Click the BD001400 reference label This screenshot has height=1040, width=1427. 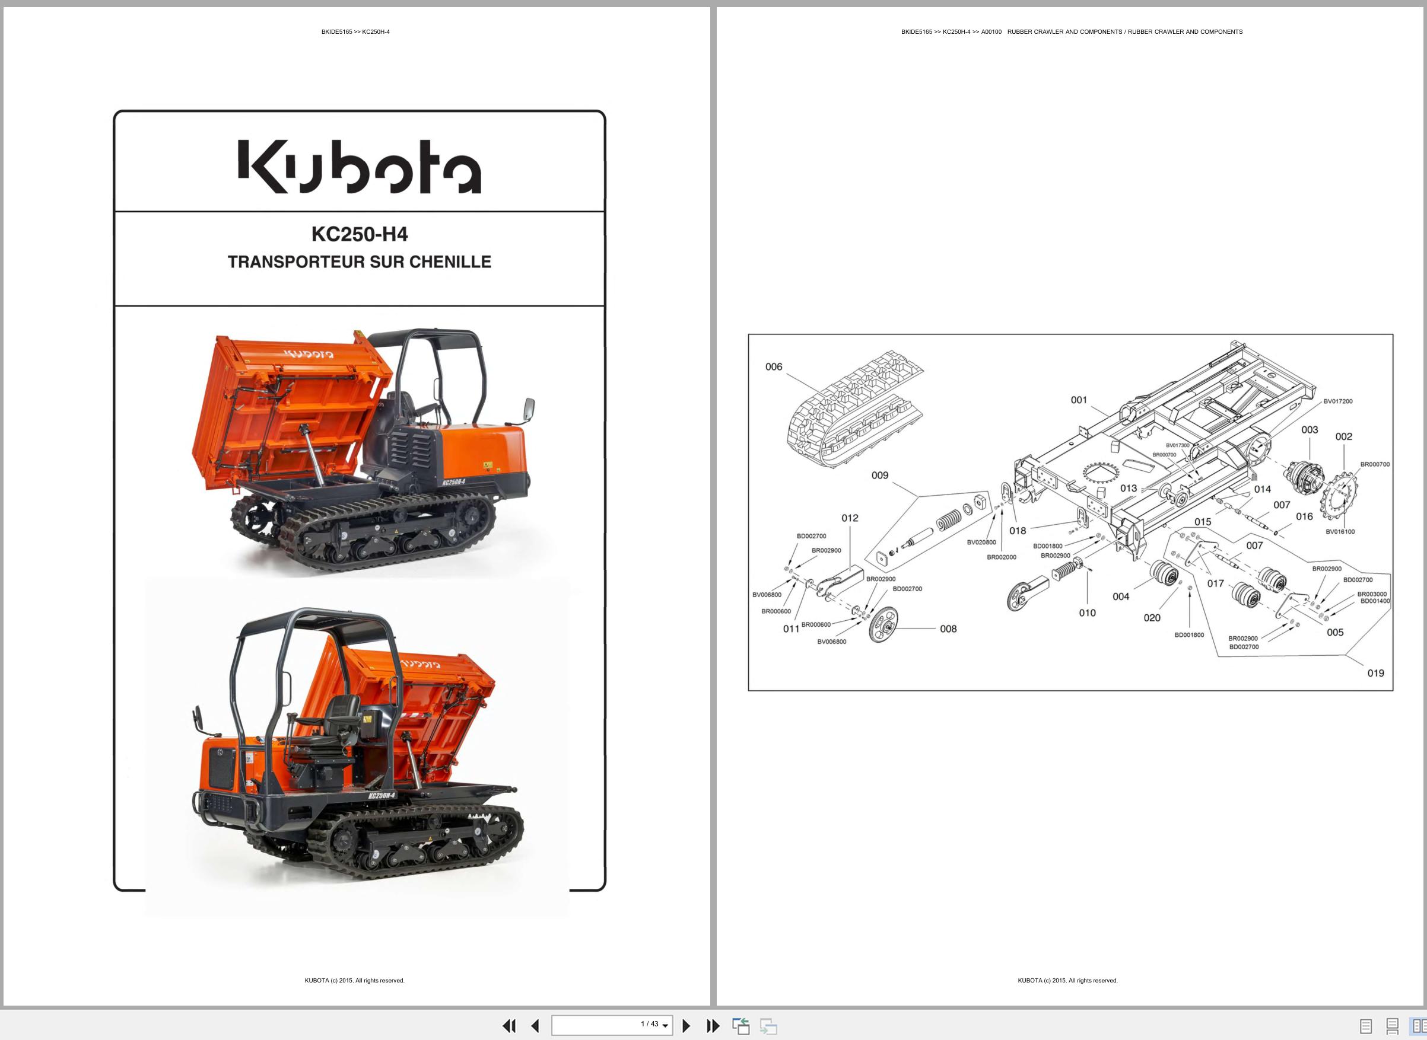[1375, 601]
